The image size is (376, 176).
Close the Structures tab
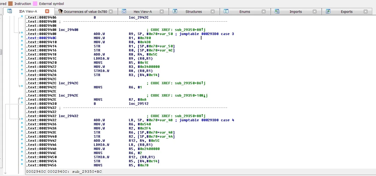(x=213, y=11)
